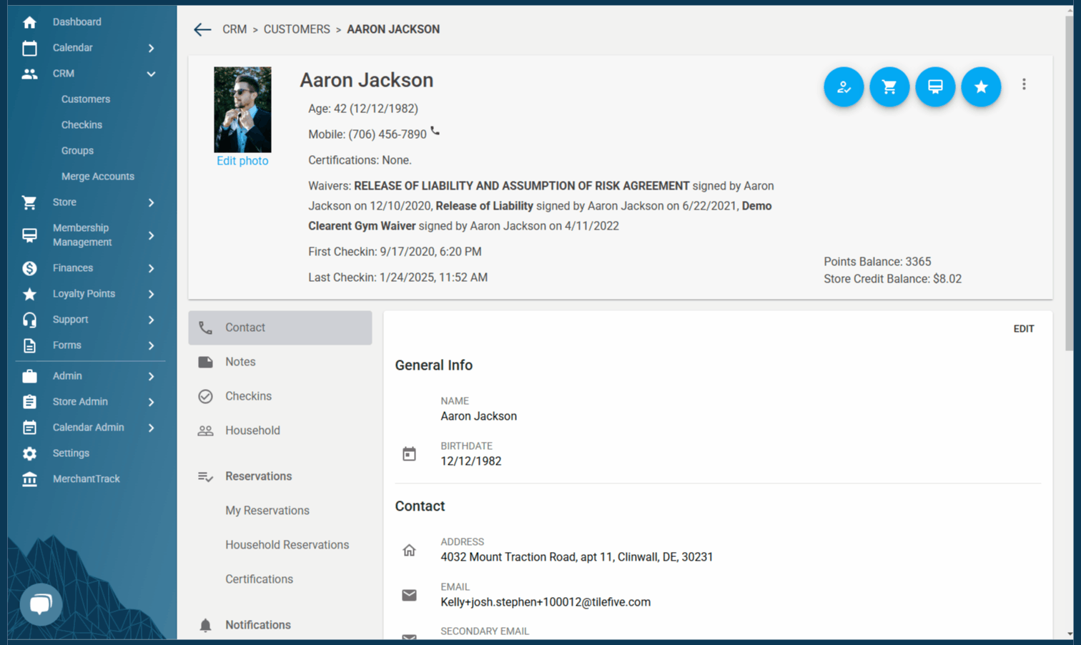Open Merge Accounts in the sidebar
The height and width of the screenshot is (645, 1081).
(97, 177)
